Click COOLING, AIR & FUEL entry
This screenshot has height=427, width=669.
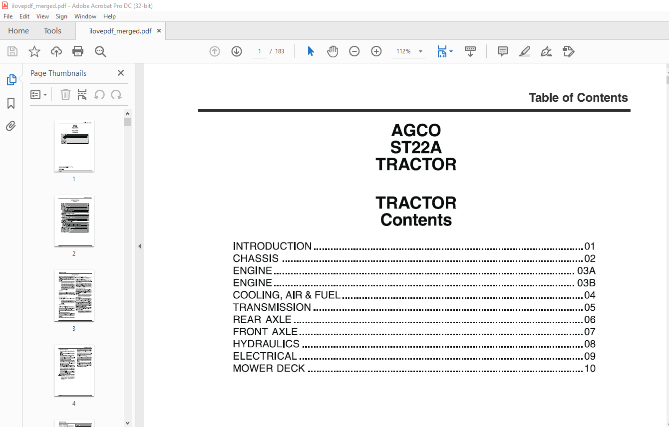click(x=414, y=295)
